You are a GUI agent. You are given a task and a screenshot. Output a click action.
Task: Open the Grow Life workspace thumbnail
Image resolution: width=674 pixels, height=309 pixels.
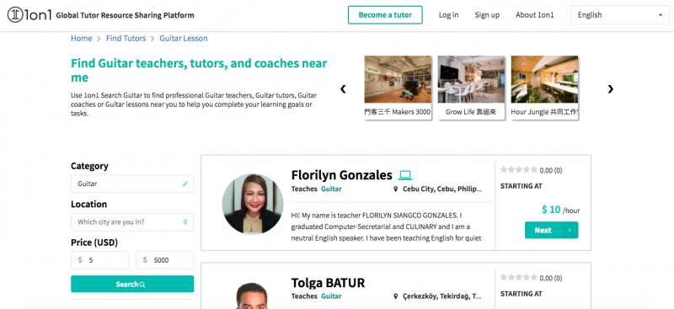tap(471, 88)
